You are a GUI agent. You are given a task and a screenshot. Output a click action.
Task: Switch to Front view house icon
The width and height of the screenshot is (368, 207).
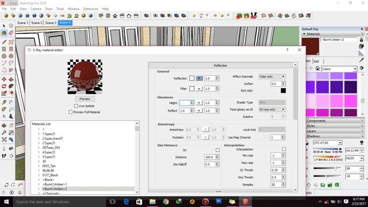115,16
